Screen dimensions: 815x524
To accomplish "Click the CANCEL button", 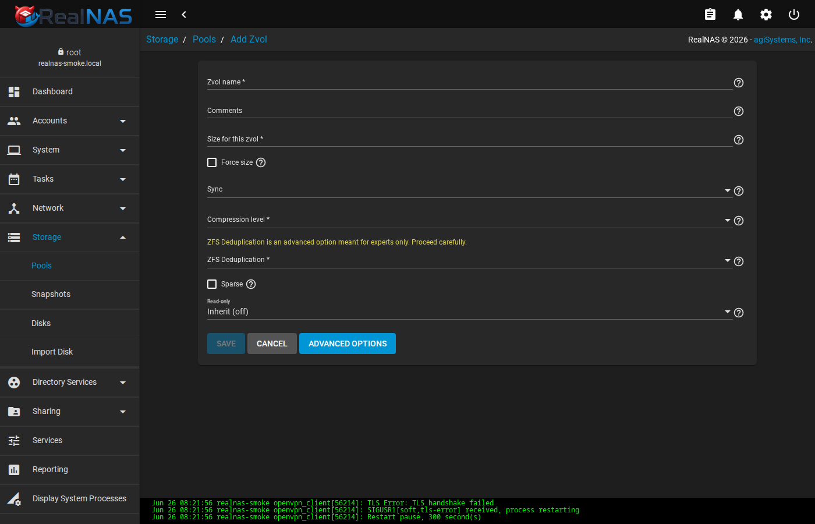I will (272, 344).
